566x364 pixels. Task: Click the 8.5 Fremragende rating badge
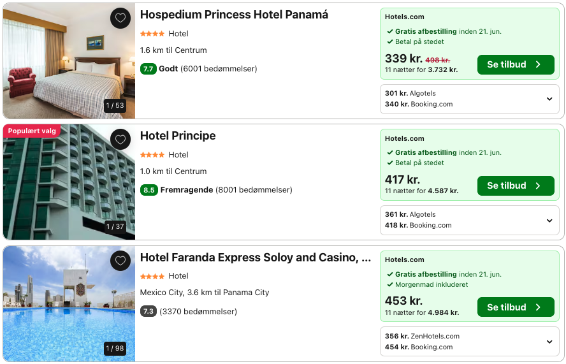(149, 190)
